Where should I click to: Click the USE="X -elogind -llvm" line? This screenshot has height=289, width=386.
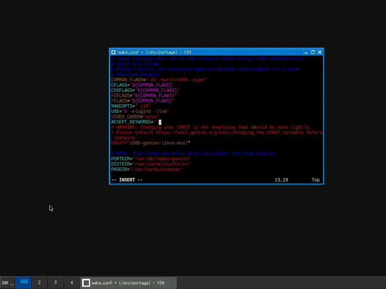[x=140, y=111]
